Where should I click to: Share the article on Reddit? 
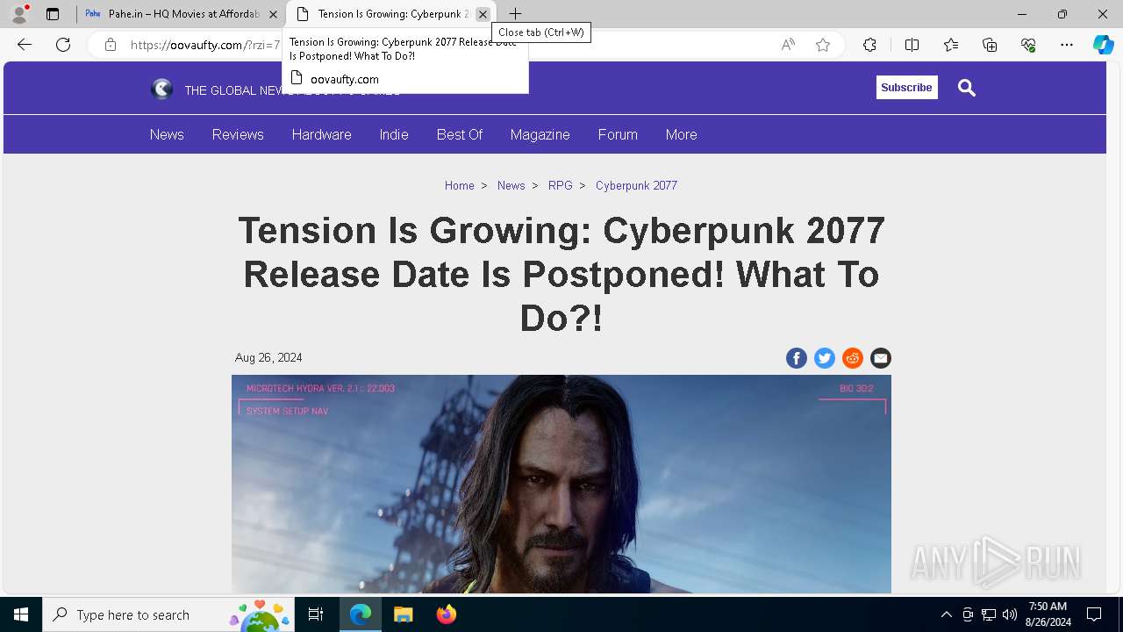(853, 358)
